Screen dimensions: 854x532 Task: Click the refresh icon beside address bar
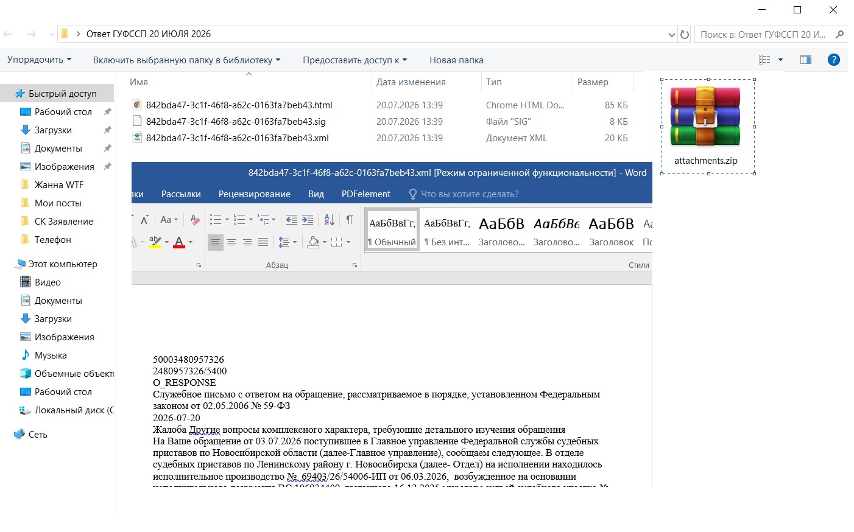click(685, 35)
